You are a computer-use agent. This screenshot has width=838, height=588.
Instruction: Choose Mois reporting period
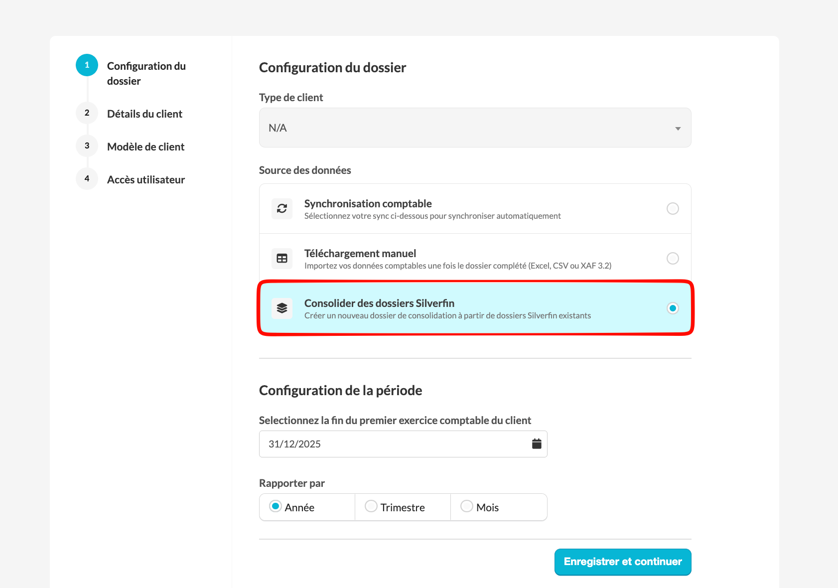[467, 506]
